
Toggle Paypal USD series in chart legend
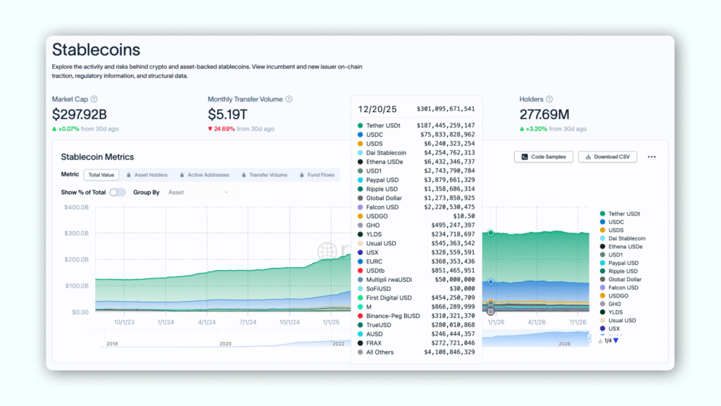tap(619, 263)
